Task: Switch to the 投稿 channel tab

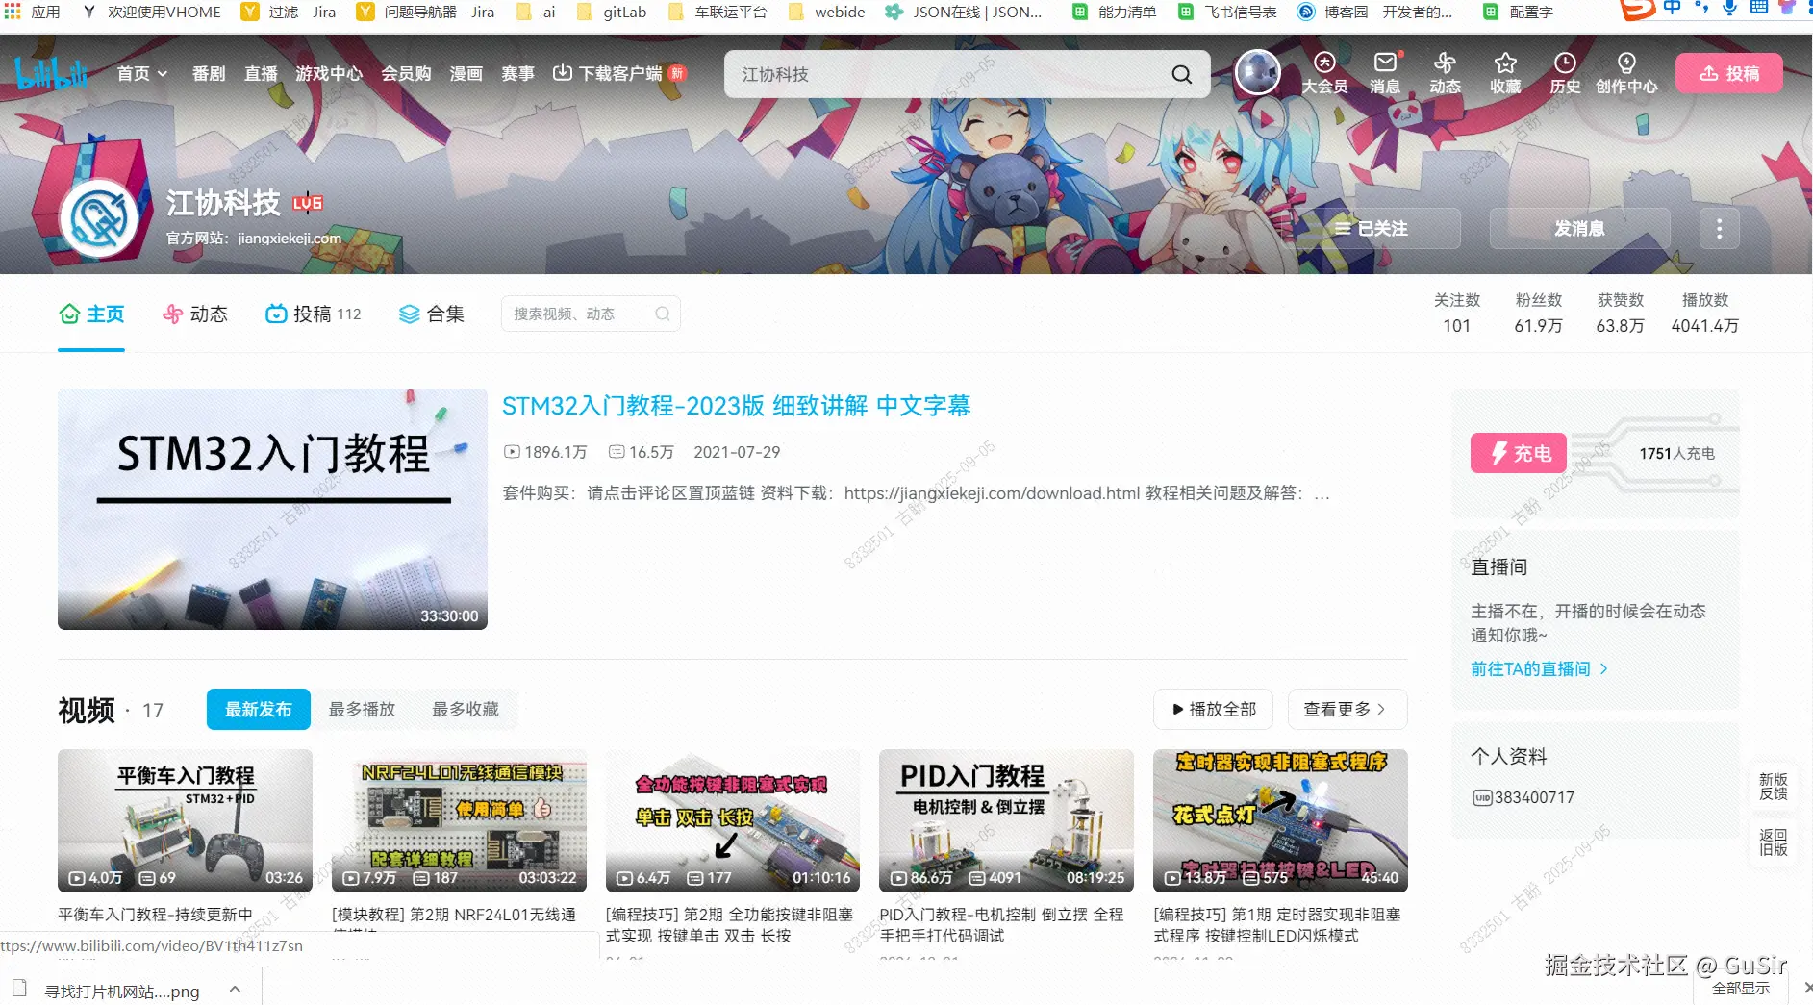Action: click(x=314, y=314)
